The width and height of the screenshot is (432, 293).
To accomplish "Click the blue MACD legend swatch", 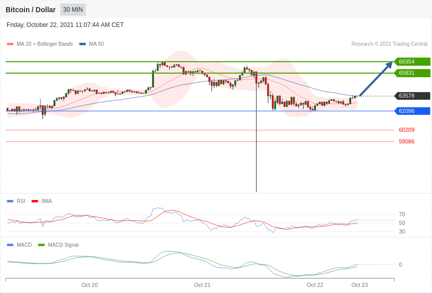I will 10,245.
